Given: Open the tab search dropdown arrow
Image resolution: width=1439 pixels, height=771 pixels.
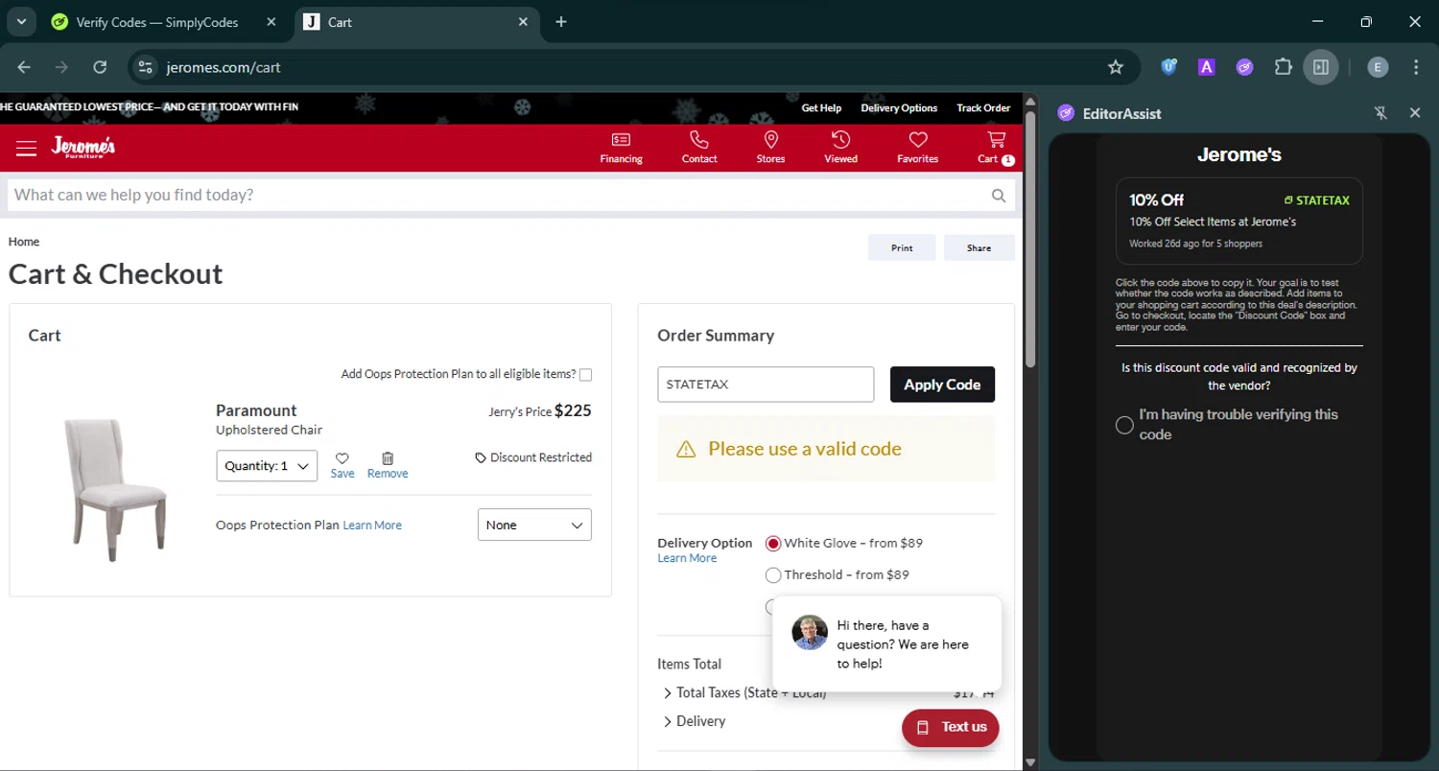Looking at the screenshot, I should (x=20, y=21).
